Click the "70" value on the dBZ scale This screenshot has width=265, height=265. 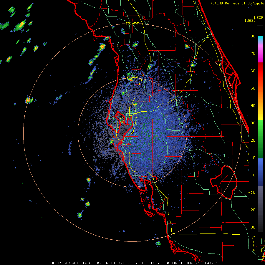coord(253,54)
